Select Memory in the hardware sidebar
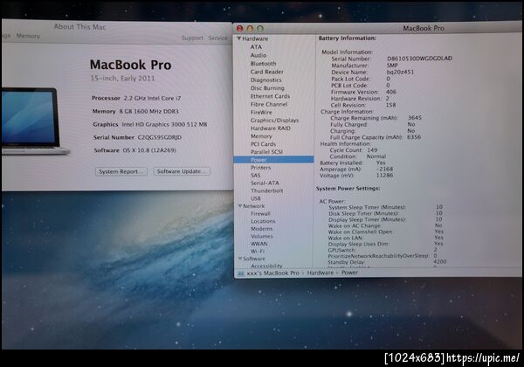The width and height of the screenshot is (524, 367). [261, 136]
